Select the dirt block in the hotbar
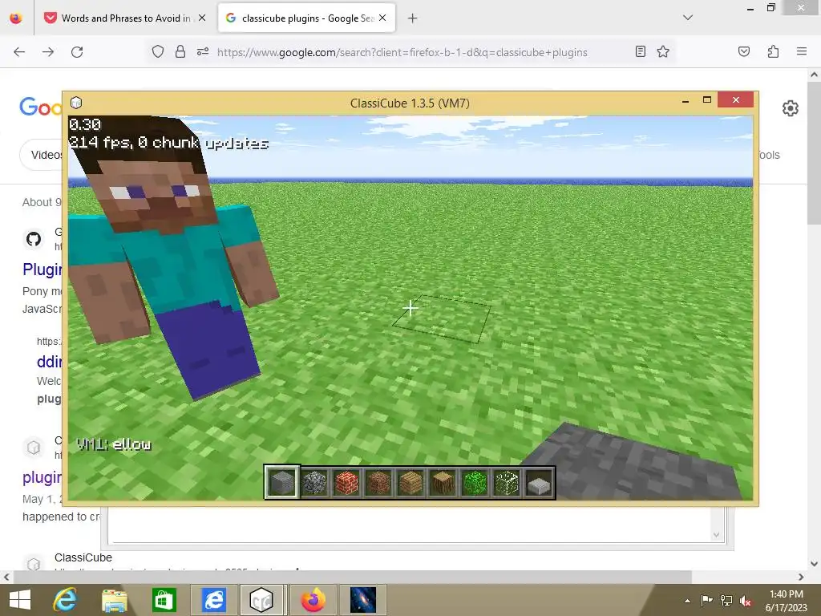 point(378,482)
